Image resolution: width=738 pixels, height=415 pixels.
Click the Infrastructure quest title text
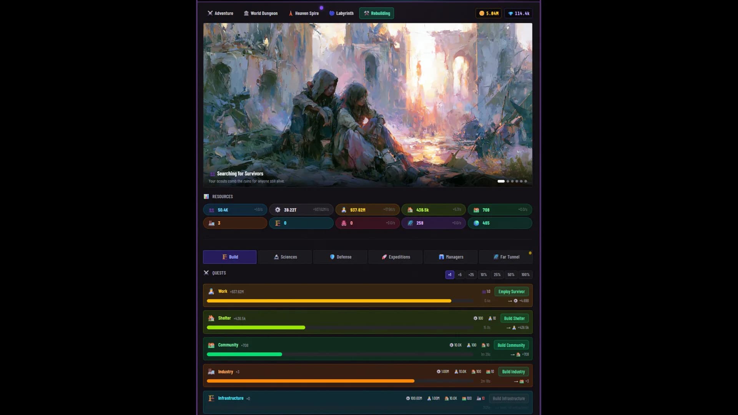[x=231, y=398]
